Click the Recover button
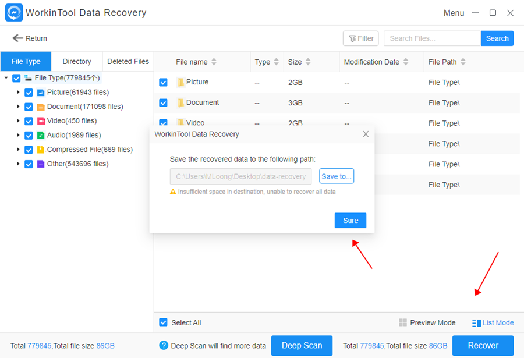This screenshot has width=524, height=358. pos(483,346)
